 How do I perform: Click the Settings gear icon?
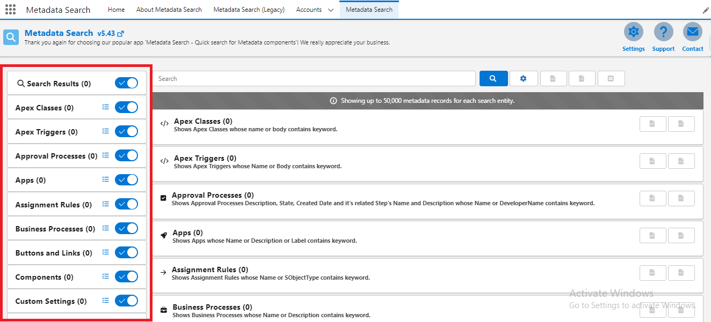tap(633, 32)
